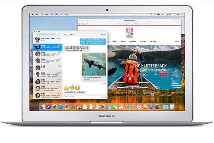Open Notes icon in the Dock
This screenshot has width=214, height=143.
85,107
